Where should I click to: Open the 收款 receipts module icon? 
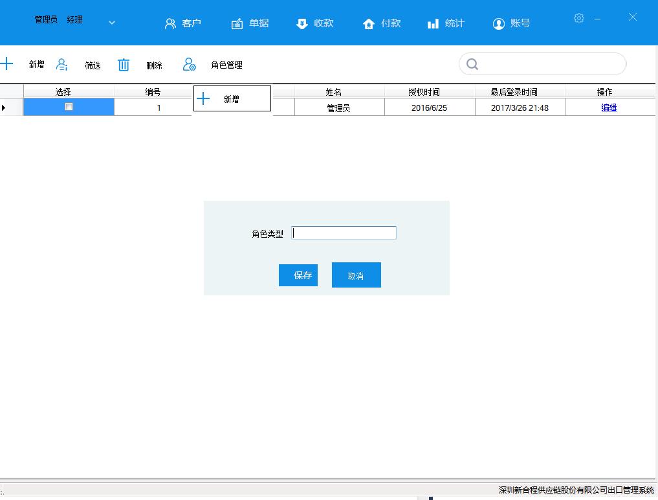click(302, 23)
